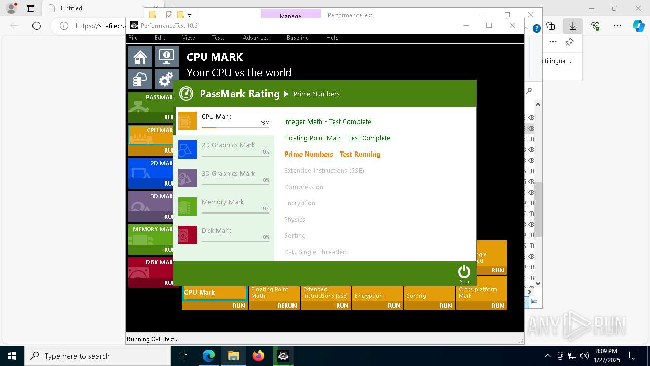Open the Tests menu
Screen dimensions: 650x366
coord(218,38)
